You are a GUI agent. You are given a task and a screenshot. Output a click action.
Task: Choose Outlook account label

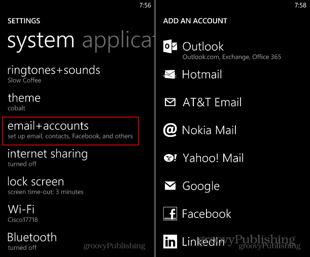coord(203,47)
